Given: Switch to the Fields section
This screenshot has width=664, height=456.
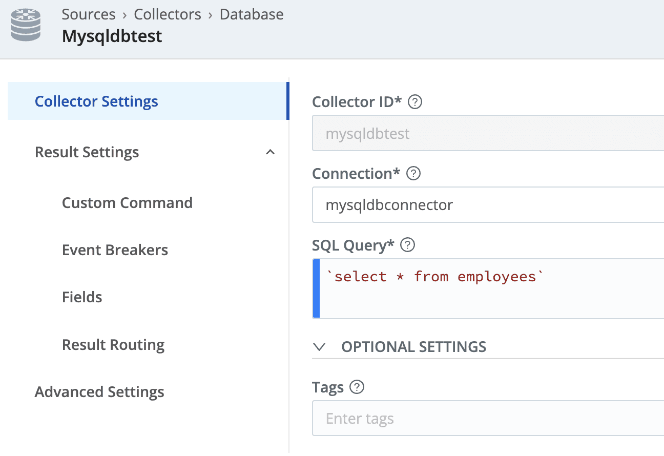Looking at the screenshot, I should coord(82,297).
